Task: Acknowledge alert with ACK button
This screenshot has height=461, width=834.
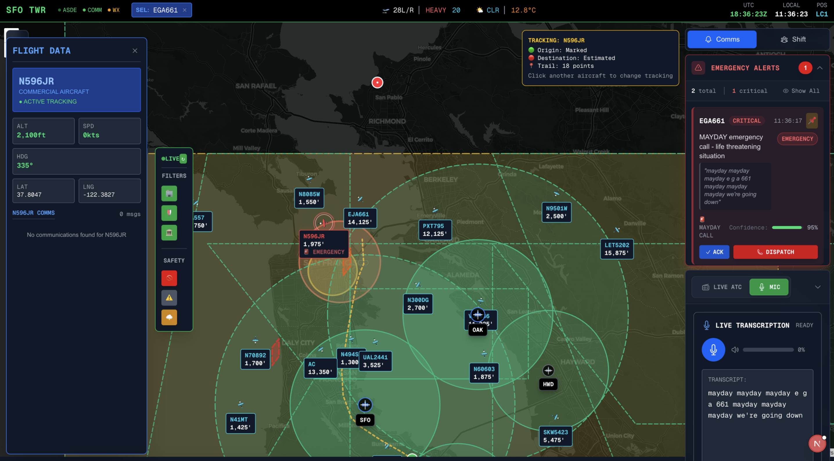Action: 714,252
